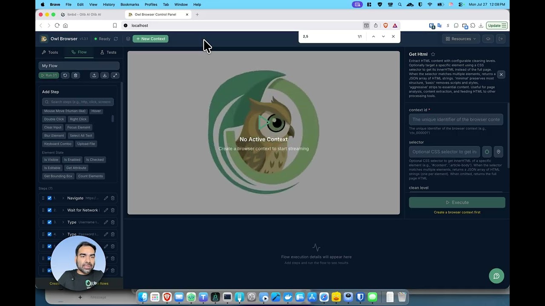Add the Upload File step

[x=86, y=144]
